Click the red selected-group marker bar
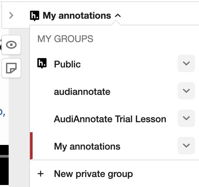Viewport: 199px width, 187px height. click(31, 146)
